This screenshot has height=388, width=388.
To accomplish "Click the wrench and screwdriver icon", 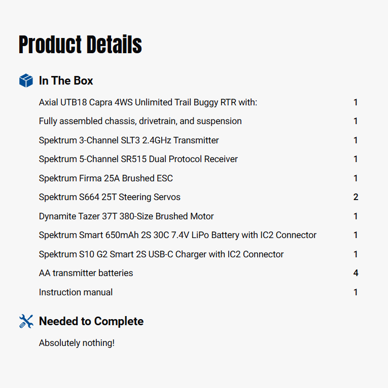I will [26, 321].
